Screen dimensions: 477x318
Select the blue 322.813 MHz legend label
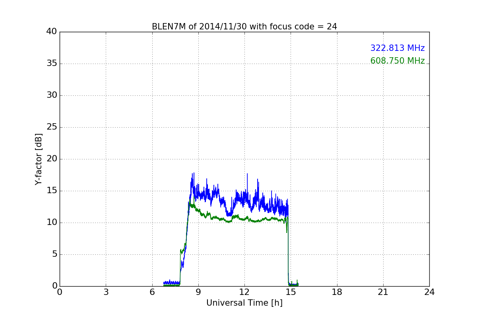point(397,48)
